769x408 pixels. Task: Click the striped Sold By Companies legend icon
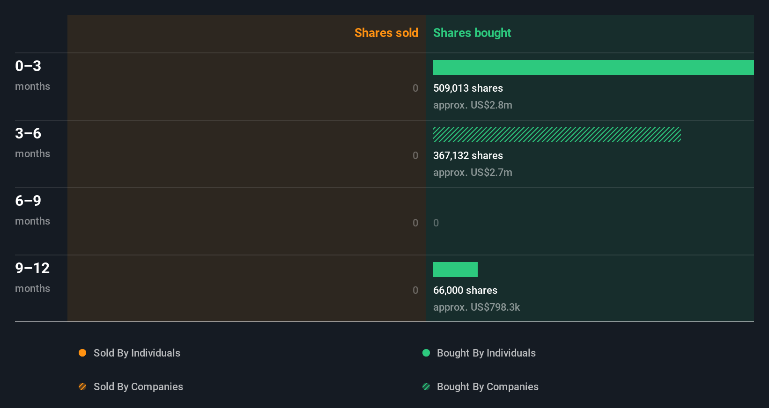[82, 386]
